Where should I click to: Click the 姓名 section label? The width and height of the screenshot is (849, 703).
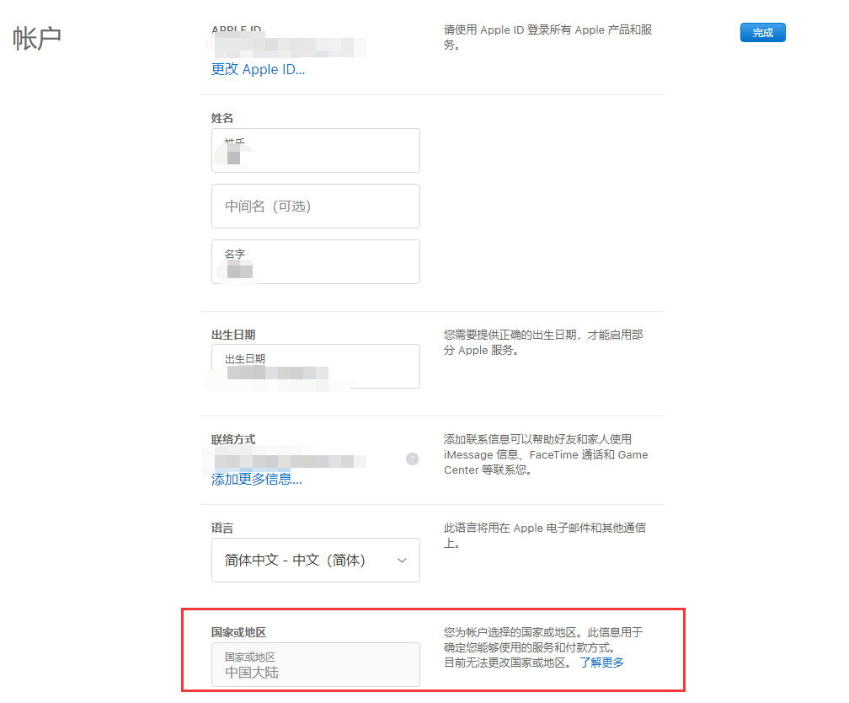222,118
